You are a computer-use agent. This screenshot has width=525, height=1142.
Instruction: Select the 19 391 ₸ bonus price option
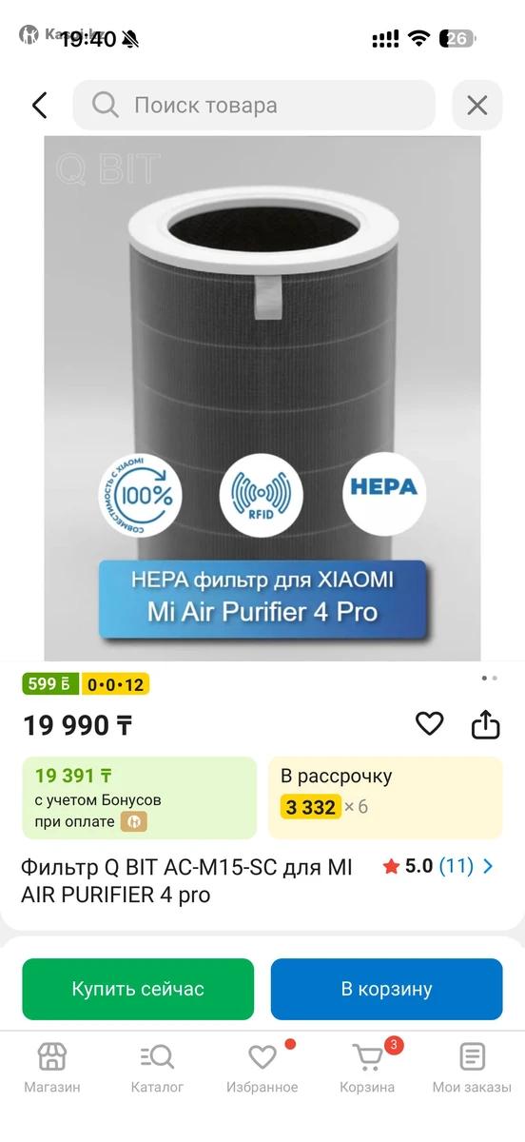coord(139,797)
